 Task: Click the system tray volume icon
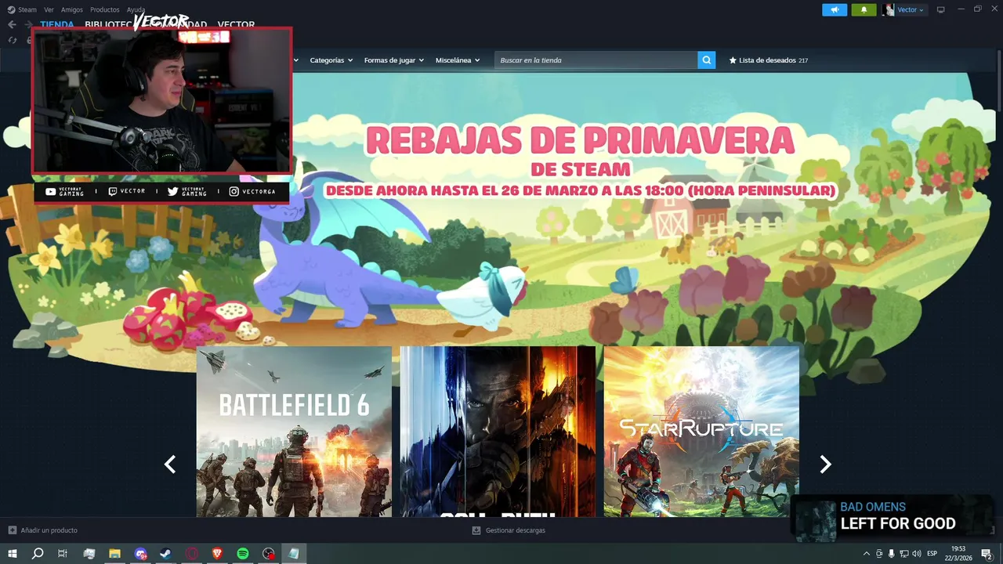click(x=916, y=554)
